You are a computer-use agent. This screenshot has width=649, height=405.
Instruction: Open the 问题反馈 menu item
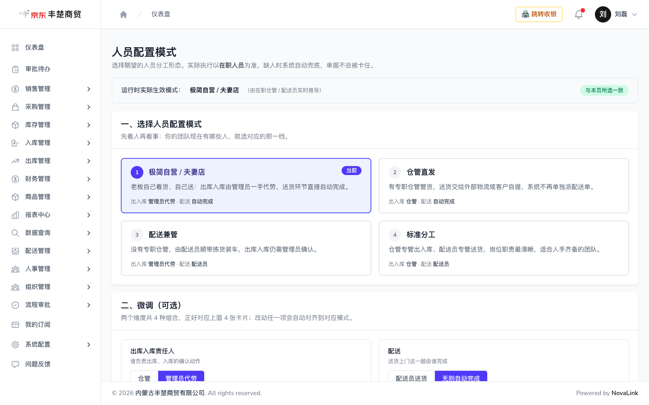[50, 364]
